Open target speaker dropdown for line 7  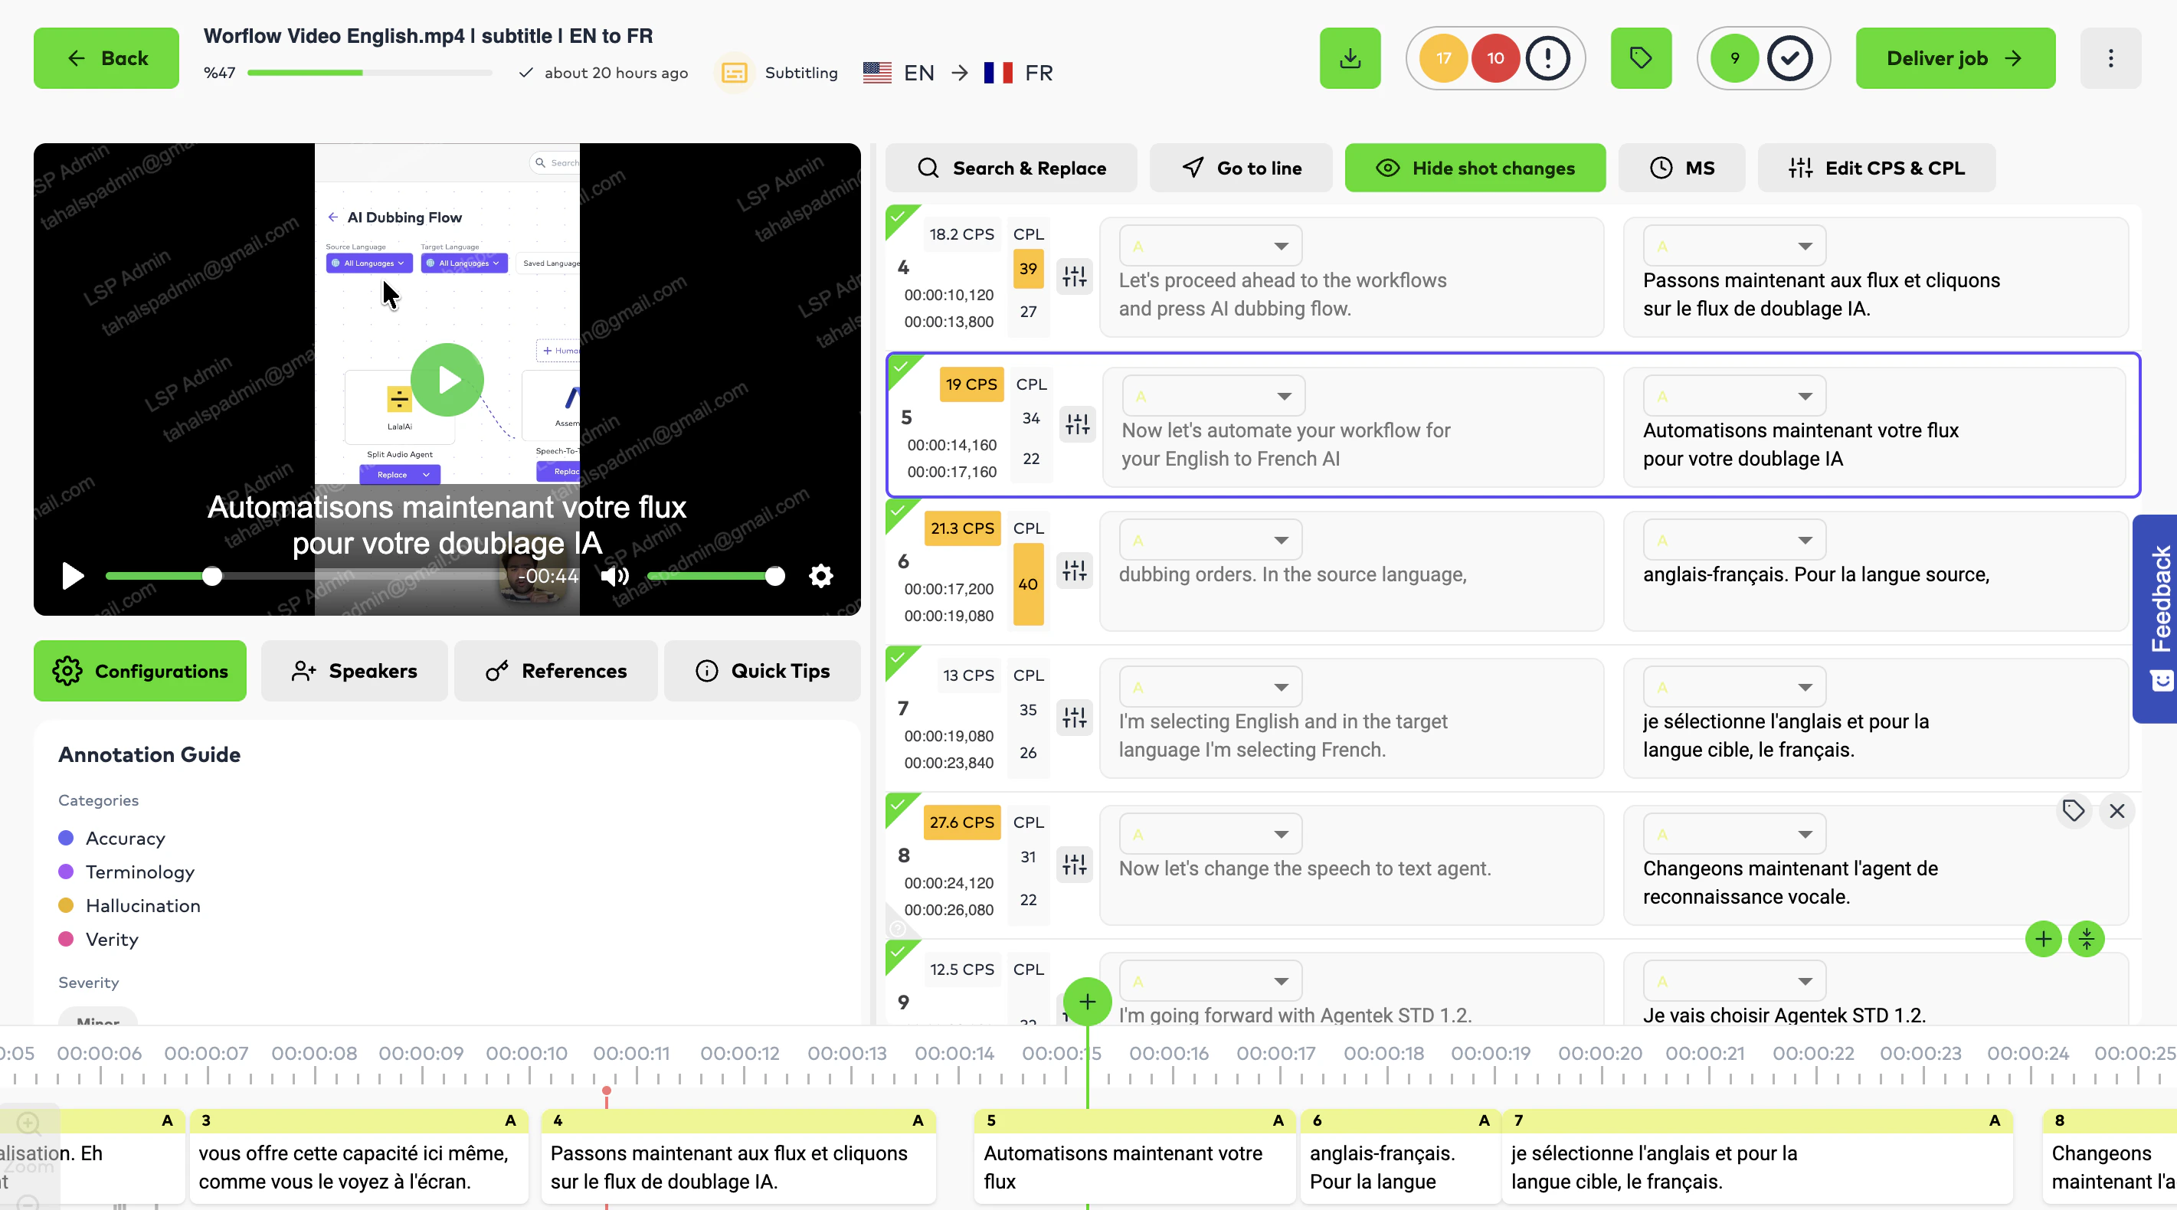pyautogui.click(x=1734, y=687)
